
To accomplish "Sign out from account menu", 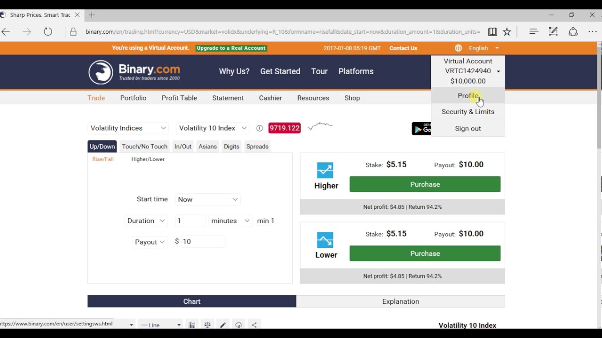I will pyautogui.click(x=468, y=129).
